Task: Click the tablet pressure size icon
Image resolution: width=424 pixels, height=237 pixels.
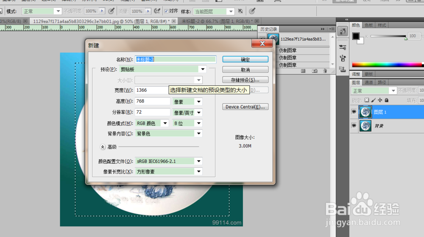Action: click(252, 11)
